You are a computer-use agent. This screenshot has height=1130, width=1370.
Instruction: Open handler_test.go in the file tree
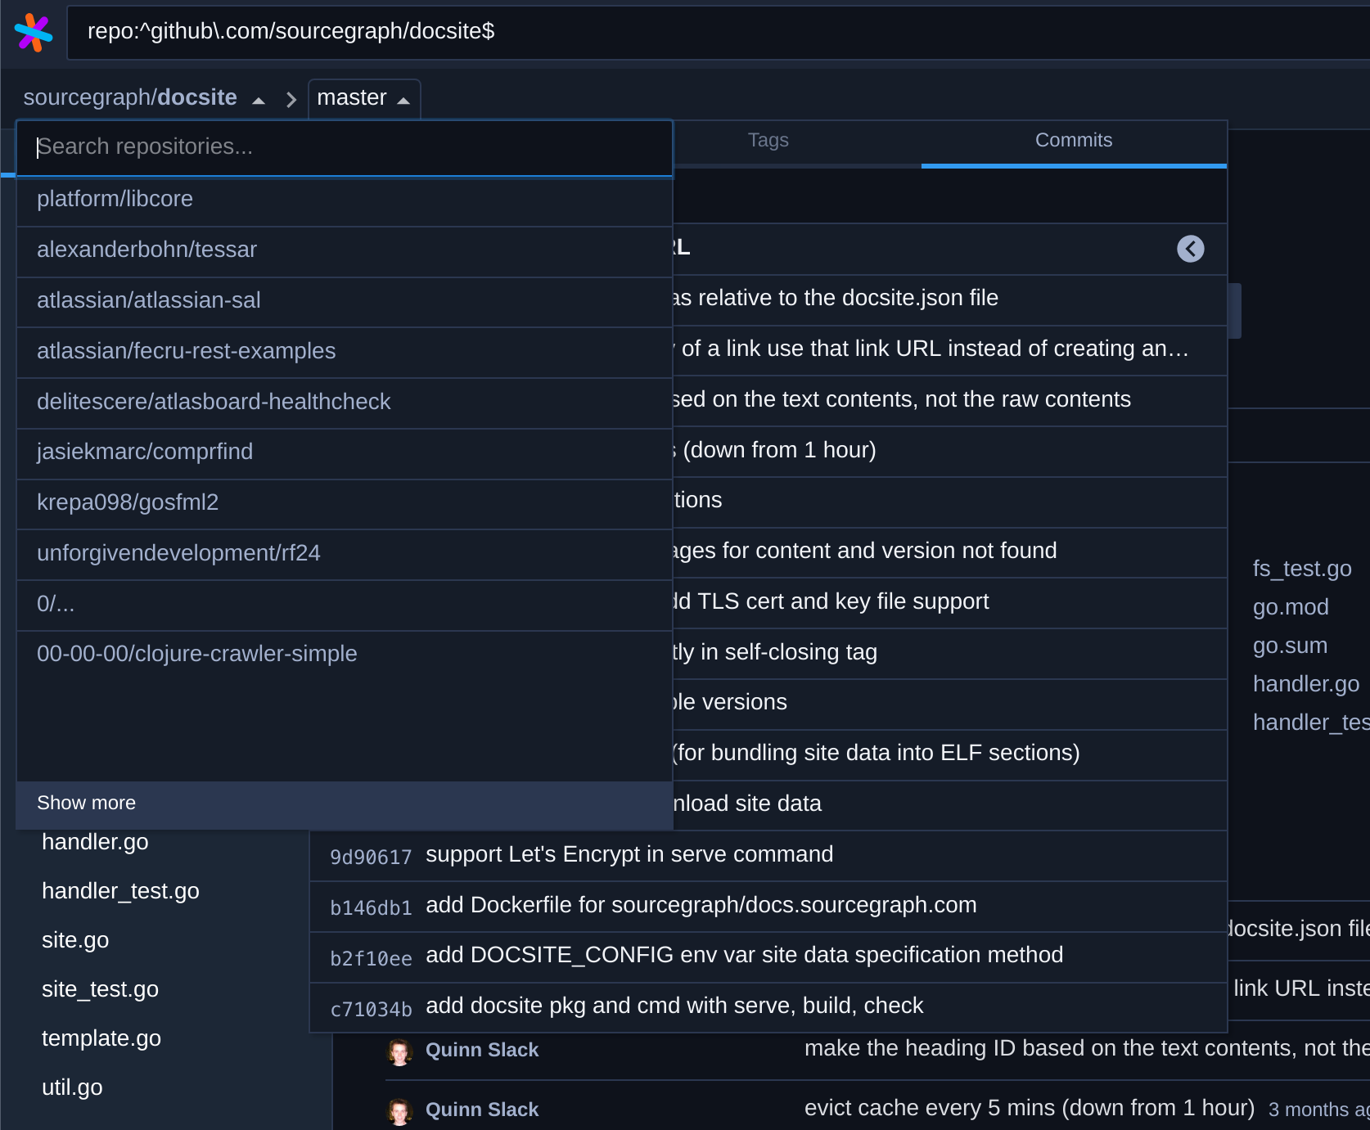[120, 891]
